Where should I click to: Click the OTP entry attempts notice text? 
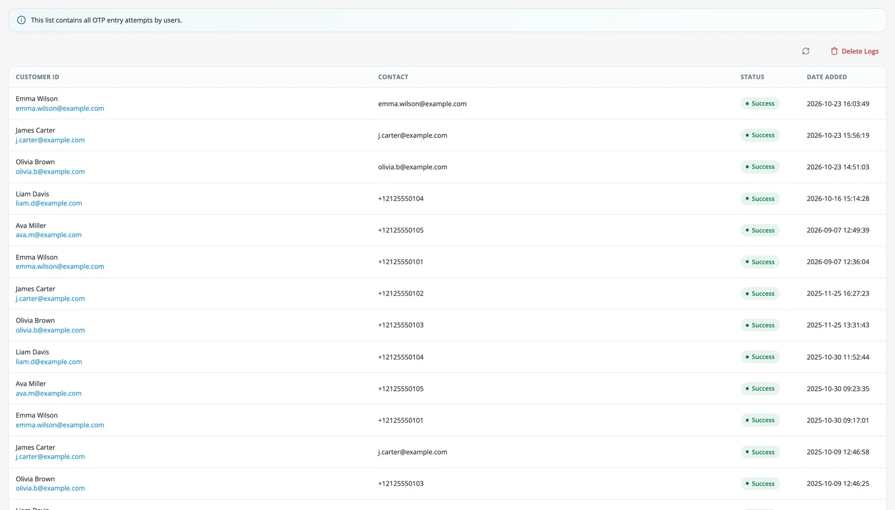[x=106, y=20]
